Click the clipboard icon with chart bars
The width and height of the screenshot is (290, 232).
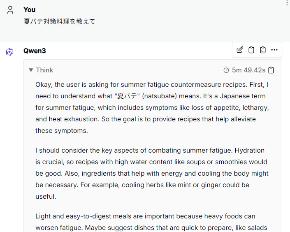click(x=263, y=50)
